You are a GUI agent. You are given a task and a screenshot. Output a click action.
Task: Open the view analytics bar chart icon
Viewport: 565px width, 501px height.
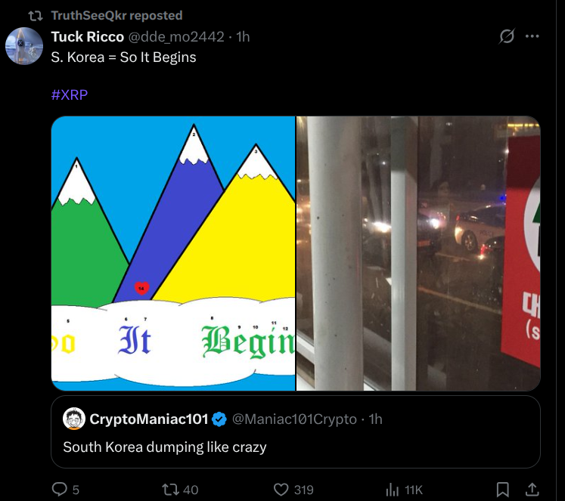(x=393, y=490)
